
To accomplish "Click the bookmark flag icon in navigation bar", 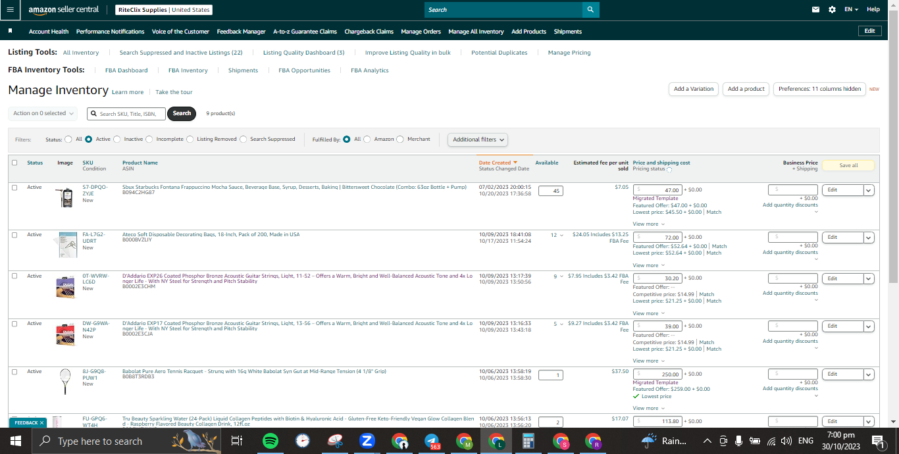I will (11, 31).
